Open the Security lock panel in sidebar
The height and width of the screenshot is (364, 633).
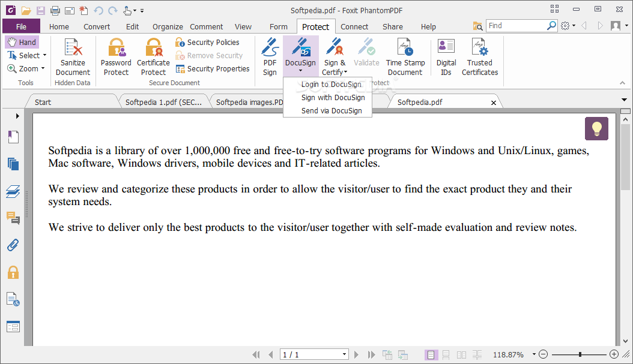(13, 272)
